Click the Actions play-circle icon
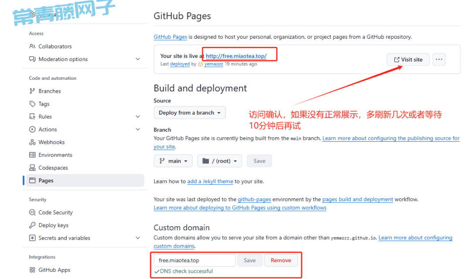 click(x=32, y=129)
